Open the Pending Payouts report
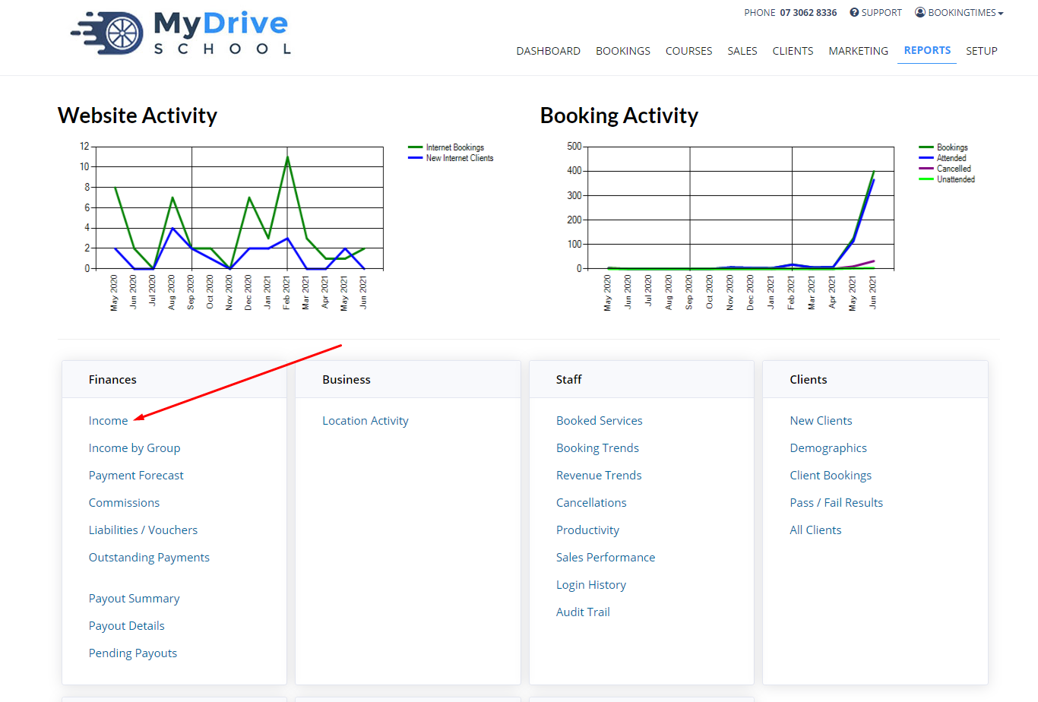This screenshot has width=1038, height=702. pos(132,653)
